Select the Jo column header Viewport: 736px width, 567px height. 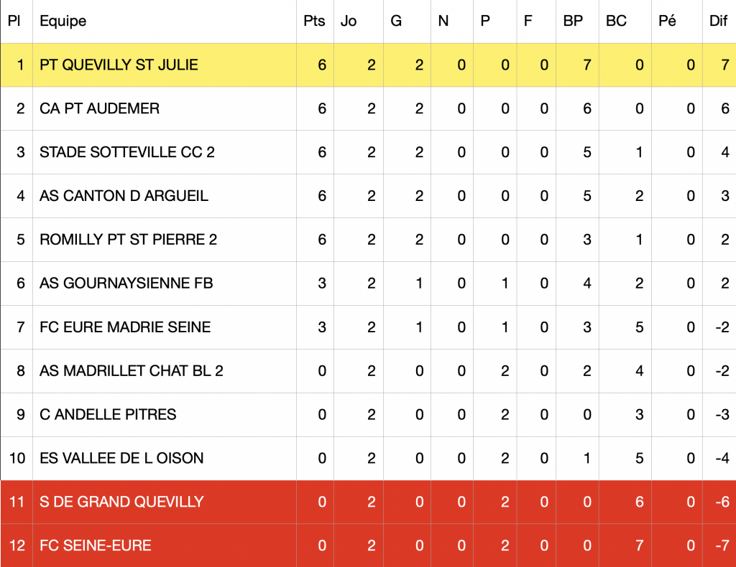(349, 21)
